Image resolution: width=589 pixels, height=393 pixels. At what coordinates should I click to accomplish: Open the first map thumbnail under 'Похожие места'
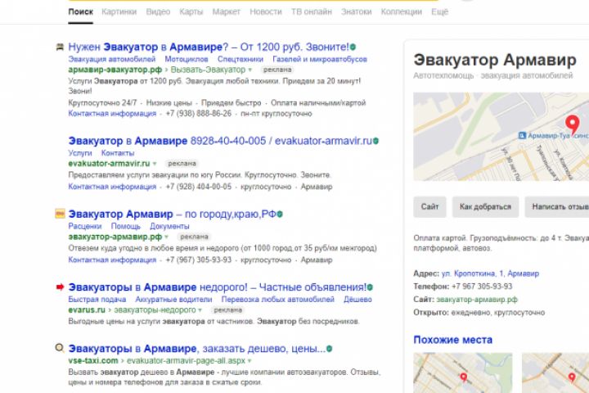[463, 373]
